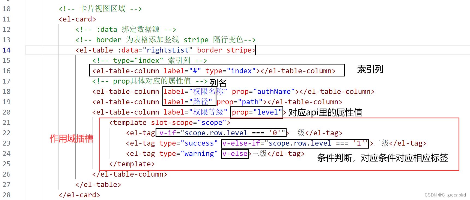470x200 pixels.
Task: Click line number 11 in the gutter
Action: point(7,19)
